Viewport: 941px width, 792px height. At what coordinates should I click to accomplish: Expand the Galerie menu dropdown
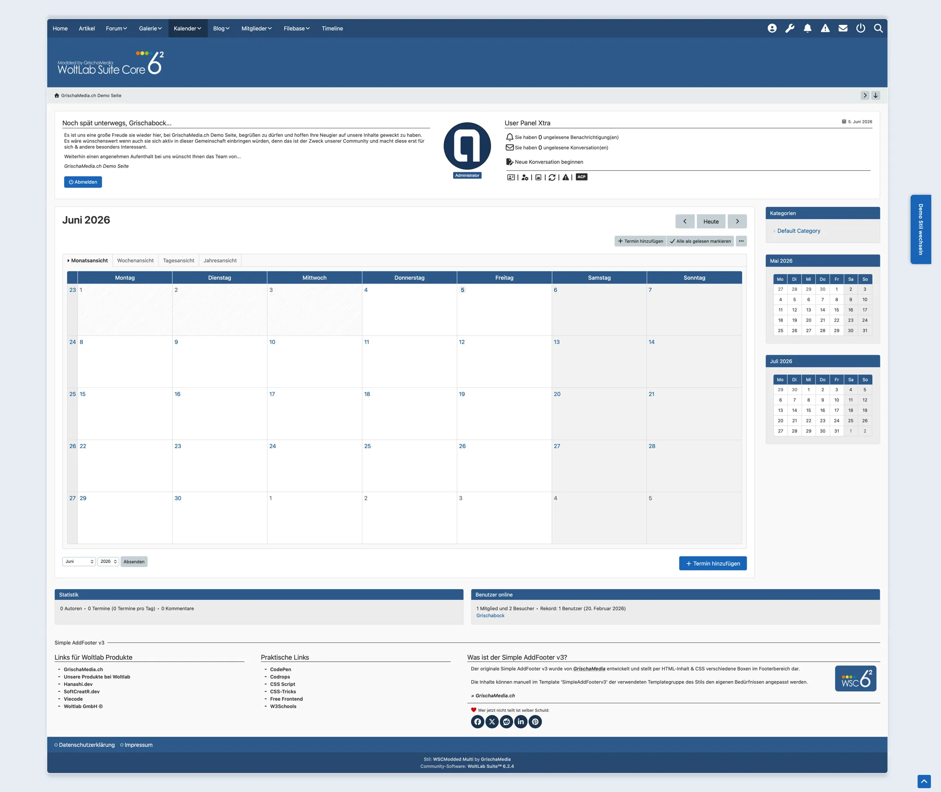(150, 28)
